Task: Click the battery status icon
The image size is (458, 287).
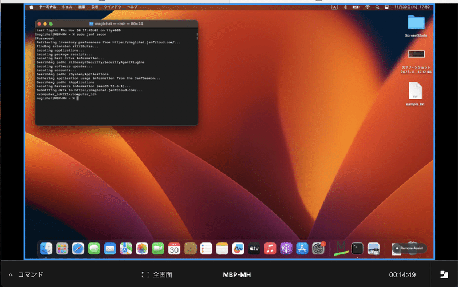Action: (x=356, y=7)
